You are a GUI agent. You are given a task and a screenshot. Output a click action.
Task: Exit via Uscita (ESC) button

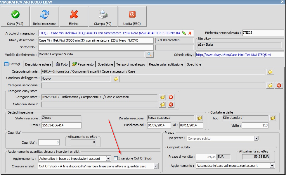click(x=132, y=17)
